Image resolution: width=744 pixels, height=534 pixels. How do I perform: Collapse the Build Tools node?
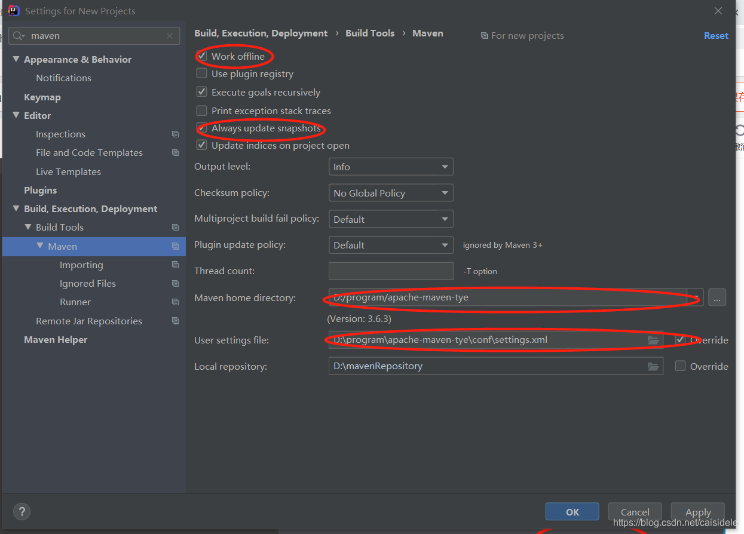point(28,228)
